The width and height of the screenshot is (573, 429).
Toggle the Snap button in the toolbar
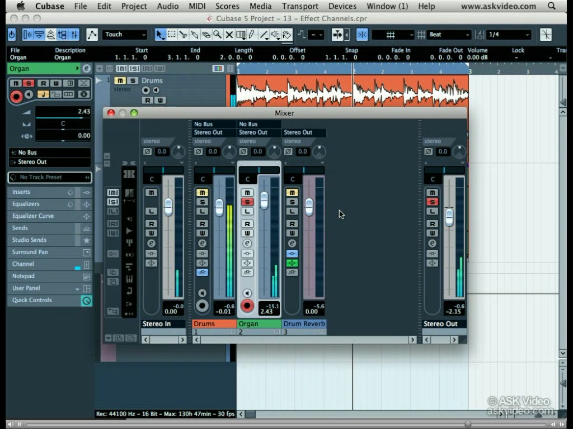tap(362, 35)
